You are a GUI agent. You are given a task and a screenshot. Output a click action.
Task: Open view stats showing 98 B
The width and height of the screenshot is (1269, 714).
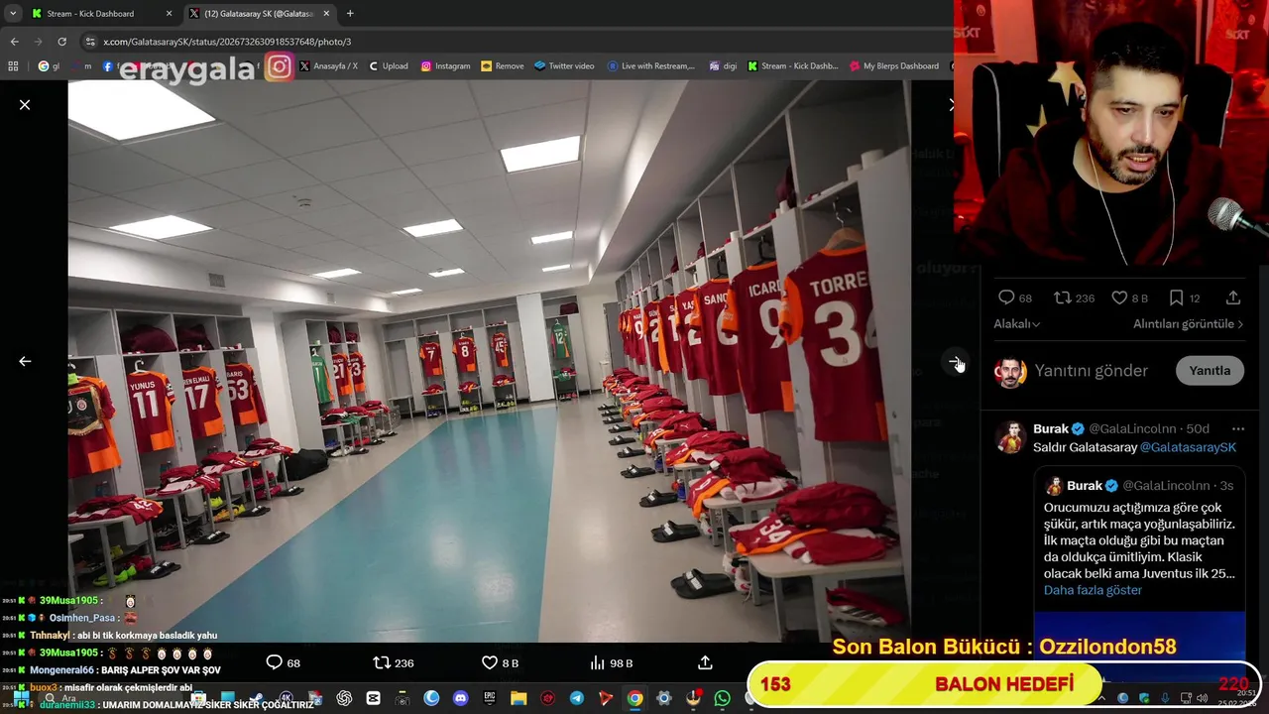tap(611, 662)
